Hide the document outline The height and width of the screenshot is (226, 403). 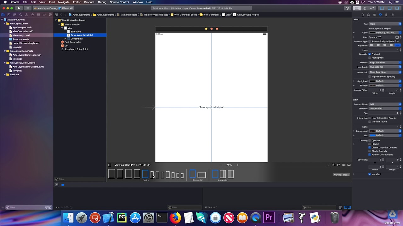coord(110,165)
